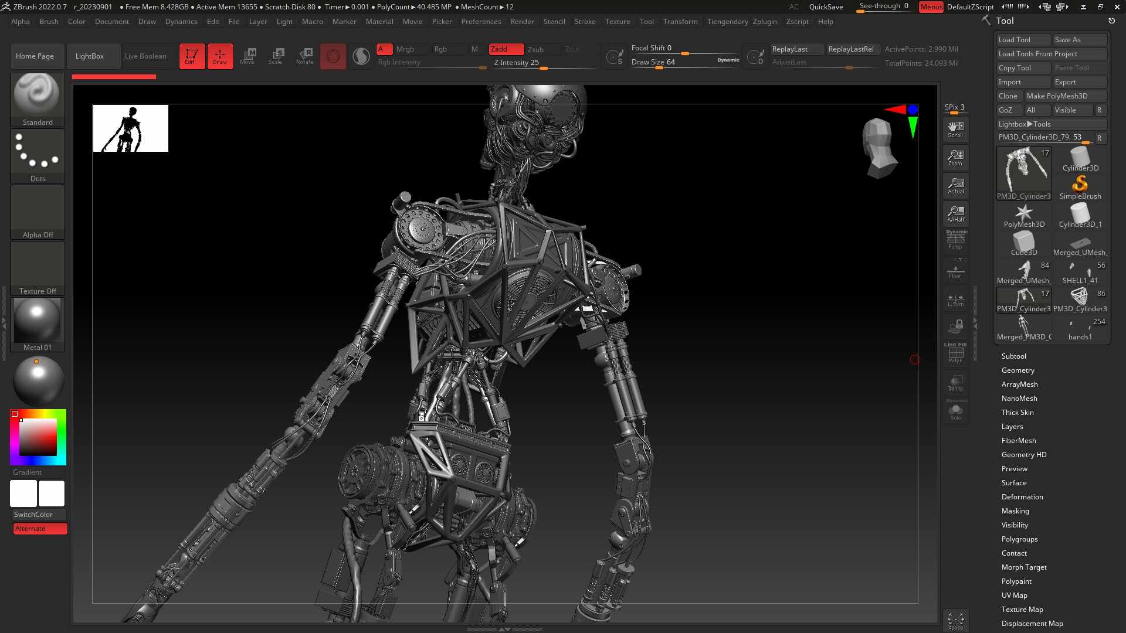Click the Zoom canvas navigation icon
This screenshot has height=633, width=1126.
[x=955, y=157]
